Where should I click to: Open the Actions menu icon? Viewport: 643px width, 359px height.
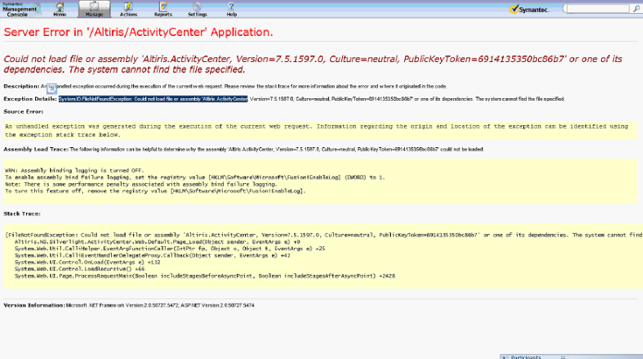coord(129,9)
